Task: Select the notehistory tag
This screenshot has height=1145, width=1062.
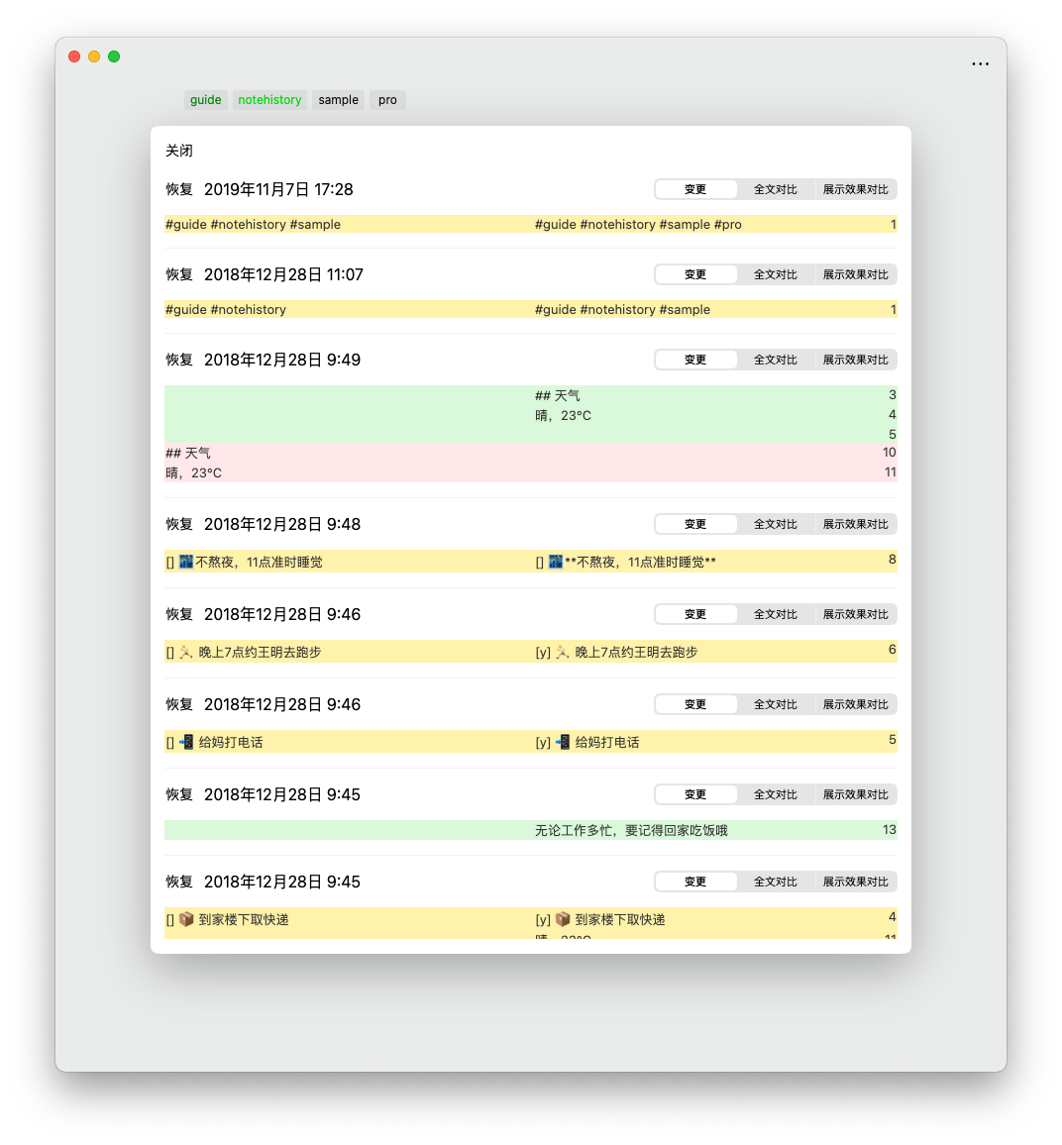Action: (269, 100)
